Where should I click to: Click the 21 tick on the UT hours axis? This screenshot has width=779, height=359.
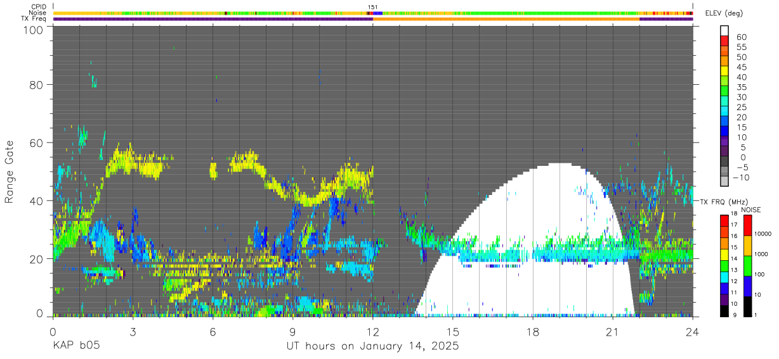[x=613, y=332]
